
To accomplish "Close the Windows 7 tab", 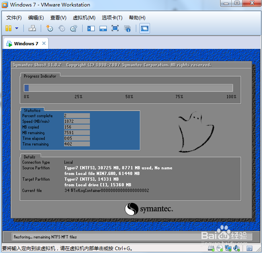I will [x=44, y=43].
